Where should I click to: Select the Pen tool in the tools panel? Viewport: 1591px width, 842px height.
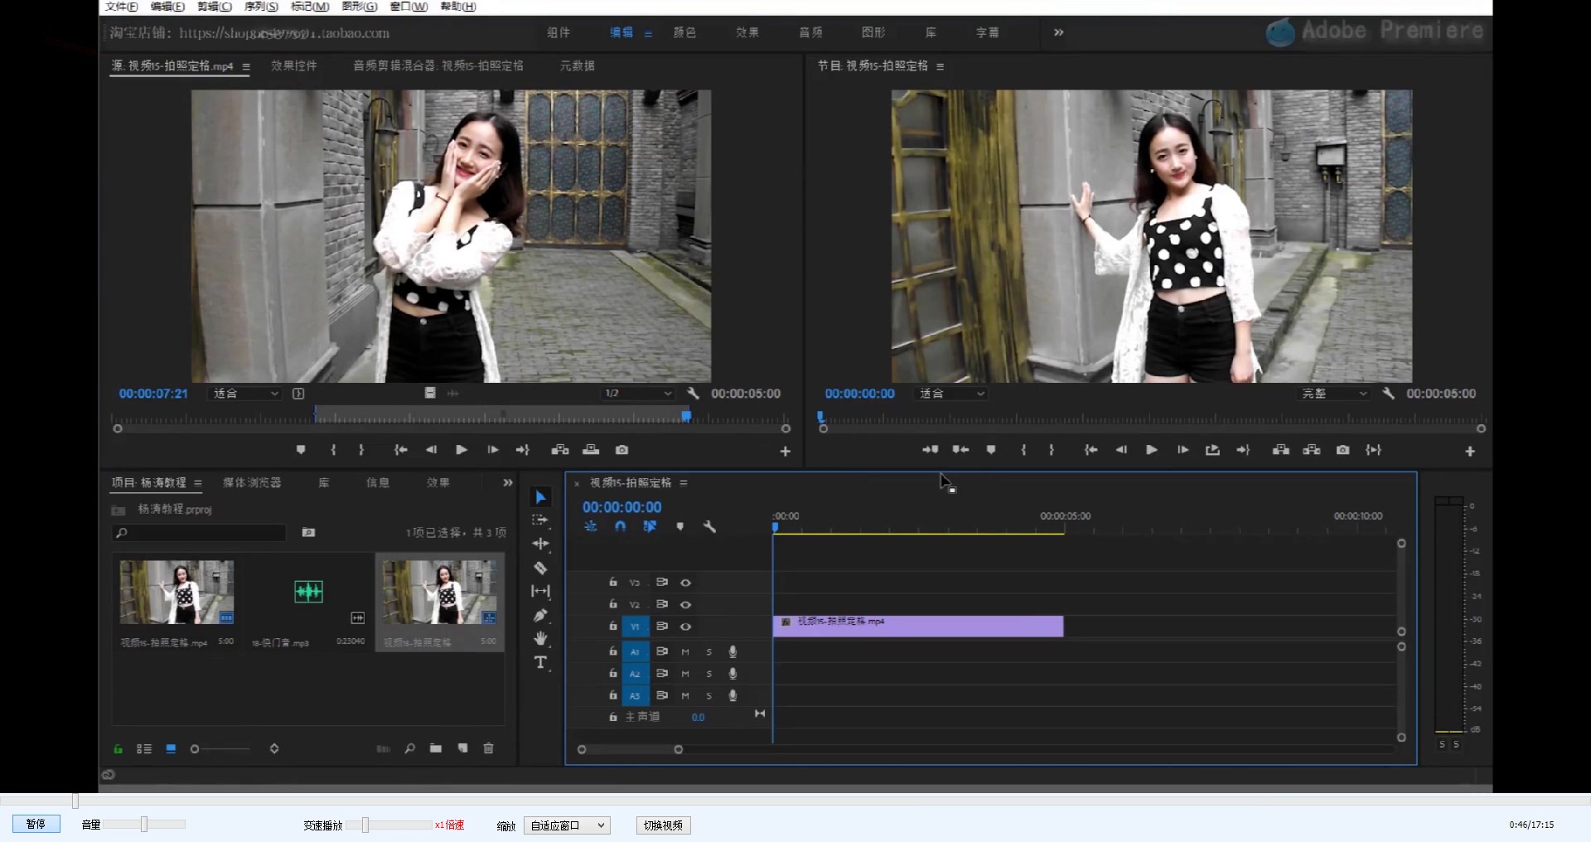[540, 616]
